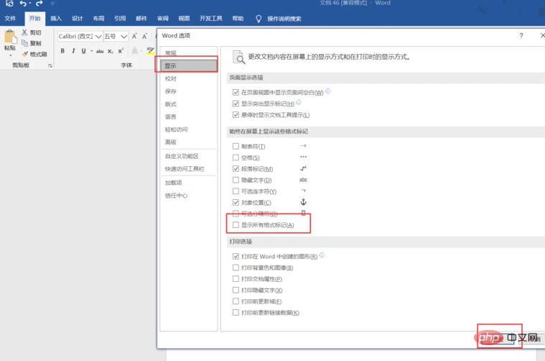The width and height of the screenshot is (545, 361).
Task: Toggle Italic formatting
Action: click(73, 51)
